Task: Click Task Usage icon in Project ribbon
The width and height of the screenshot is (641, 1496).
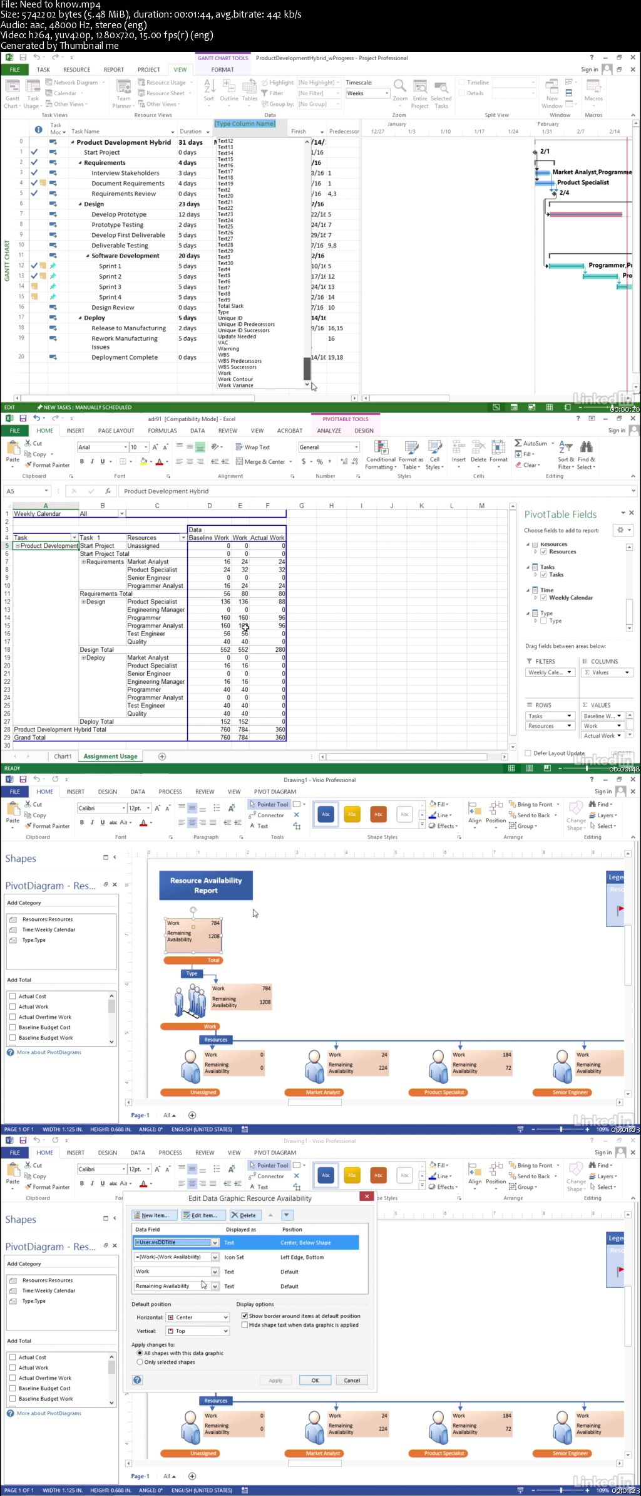Action: click(32, 93)
